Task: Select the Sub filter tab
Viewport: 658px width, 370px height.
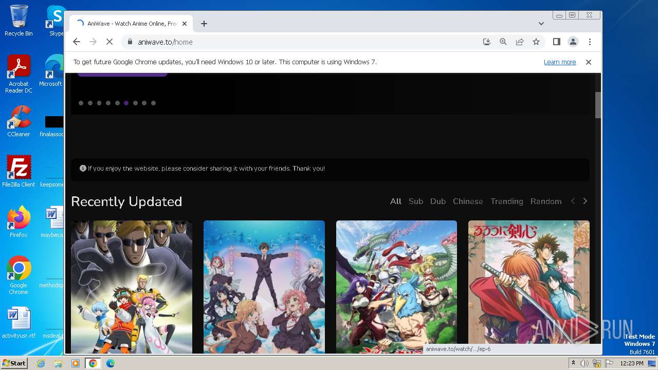Action: point(416,201)
